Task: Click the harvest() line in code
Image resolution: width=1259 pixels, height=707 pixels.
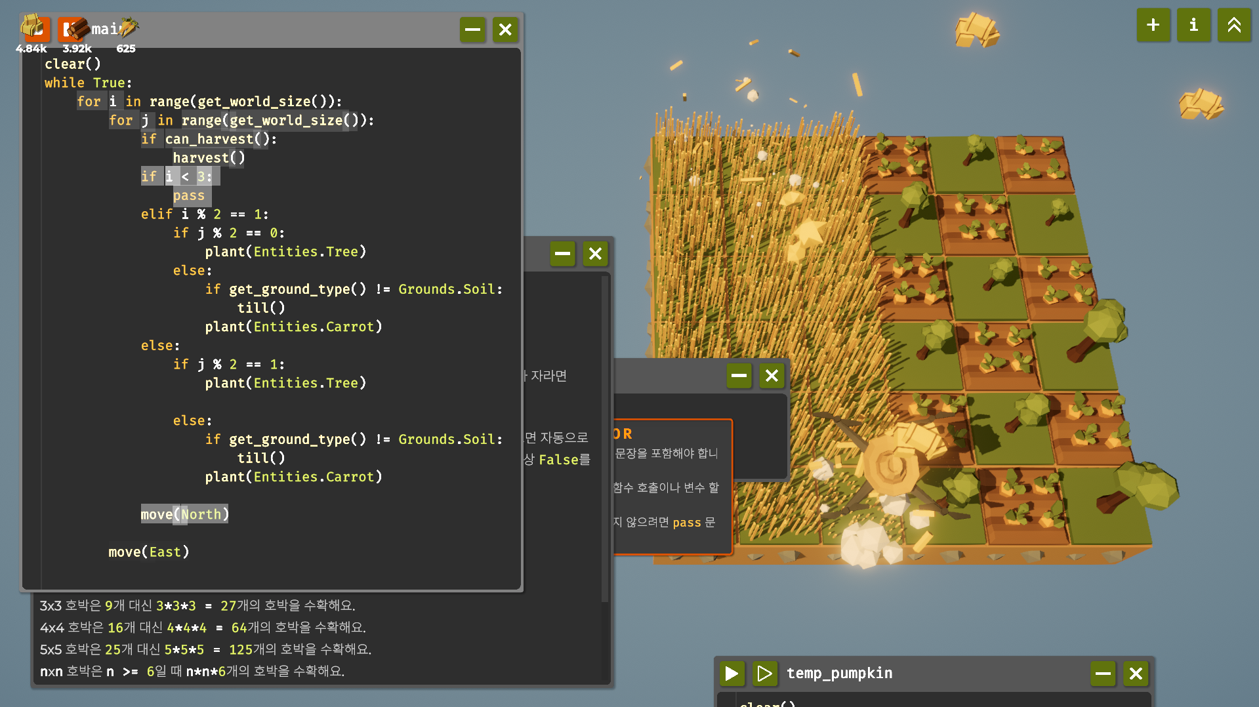Action: (209, 158)
